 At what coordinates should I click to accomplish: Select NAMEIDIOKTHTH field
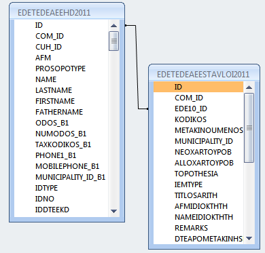point(198,217)
